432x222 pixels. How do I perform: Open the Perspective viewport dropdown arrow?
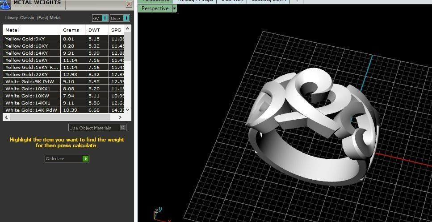click(x=174, y=8)
